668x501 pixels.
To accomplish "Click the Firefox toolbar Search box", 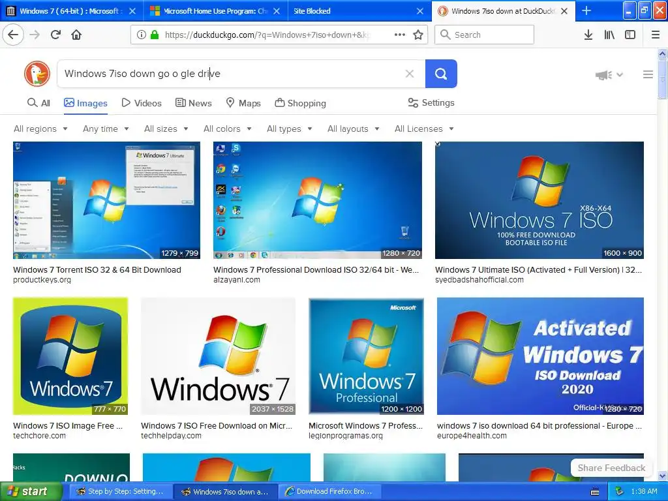I will pyautogui.click(x=484, y=35).
